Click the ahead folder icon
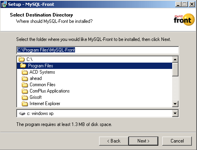Screen dimensions: 197x150 pos(25,78)
